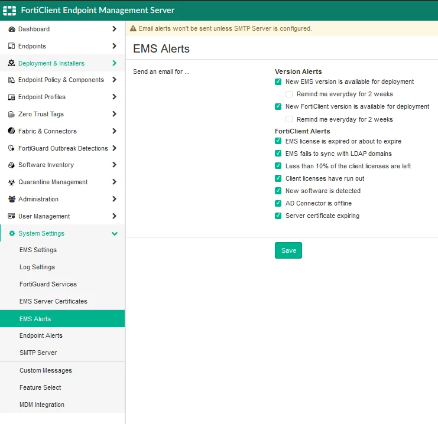Click FortiClient Endpoint Management Server title

coord(98,10)
